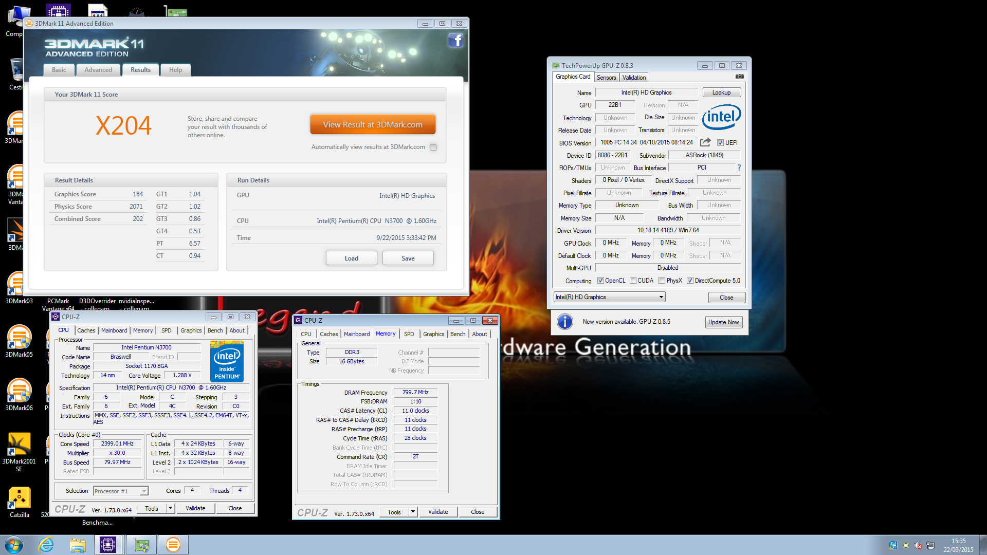Open the GPU selection dropdown in GPU-Z

[x=609, y=297]
